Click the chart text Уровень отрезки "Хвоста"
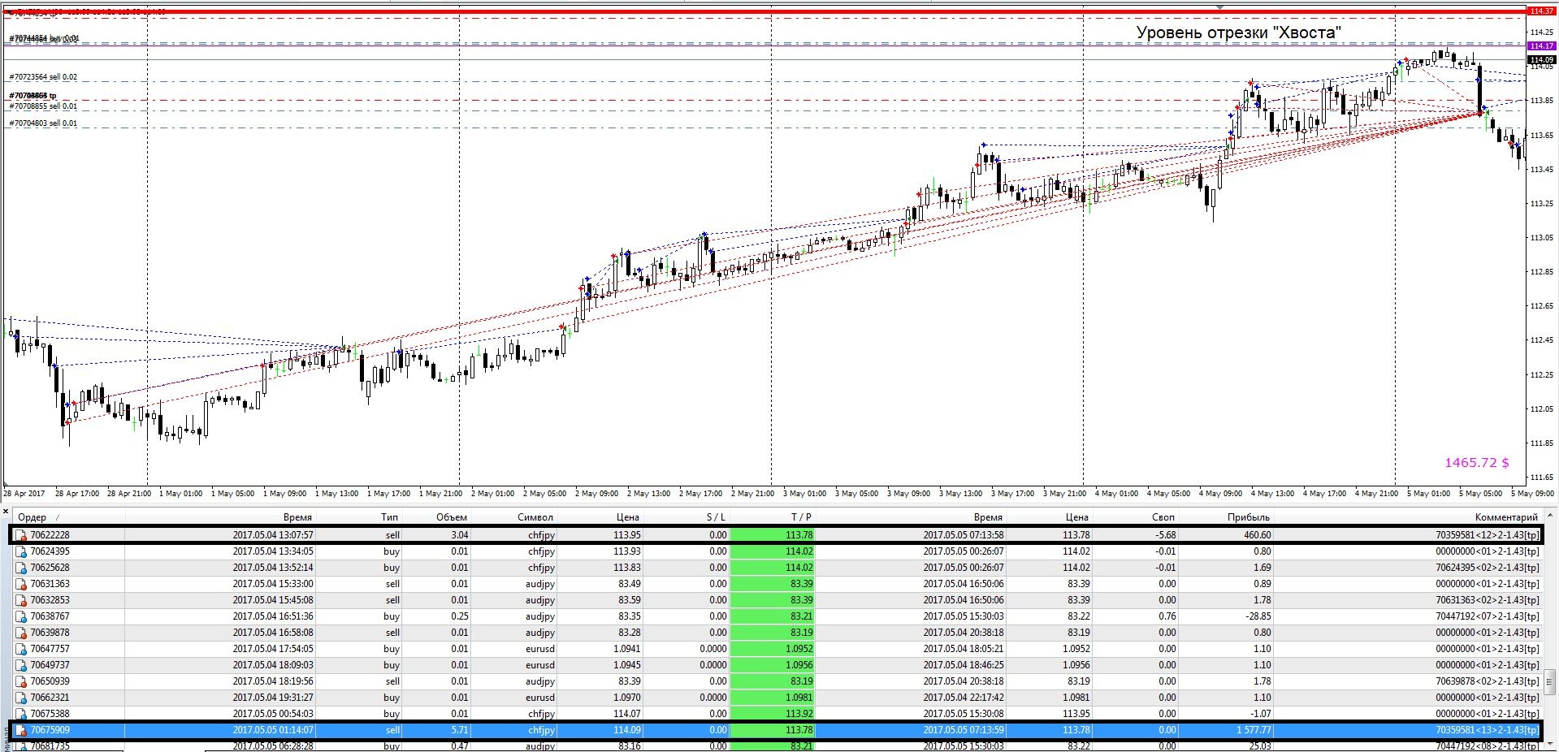 click(x=1238, y=32)
